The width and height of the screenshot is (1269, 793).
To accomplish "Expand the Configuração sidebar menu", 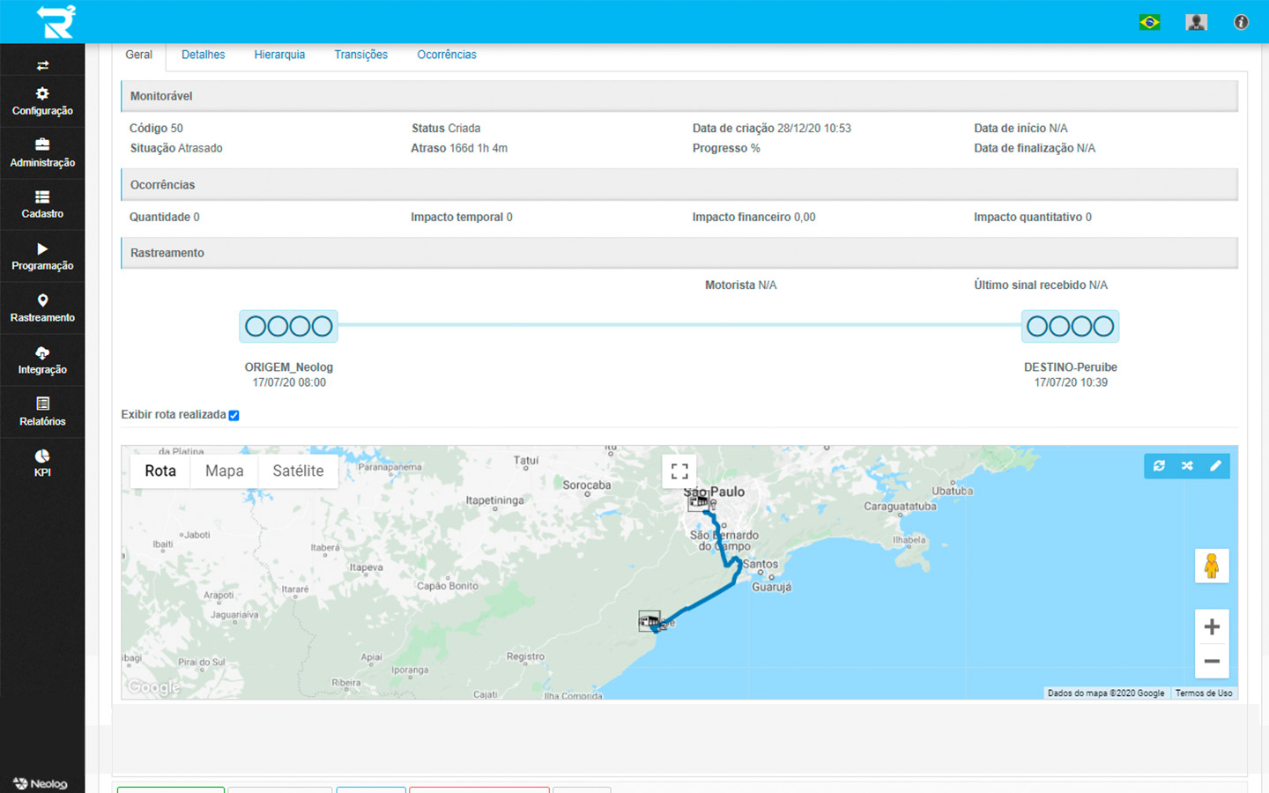I will point(42,101).
